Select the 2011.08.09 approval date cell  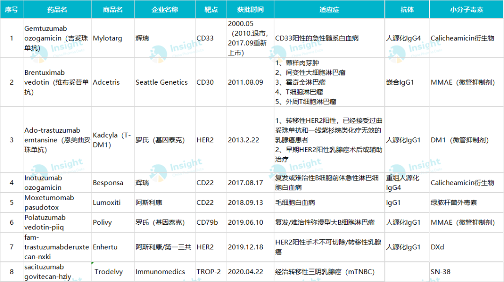251,82
